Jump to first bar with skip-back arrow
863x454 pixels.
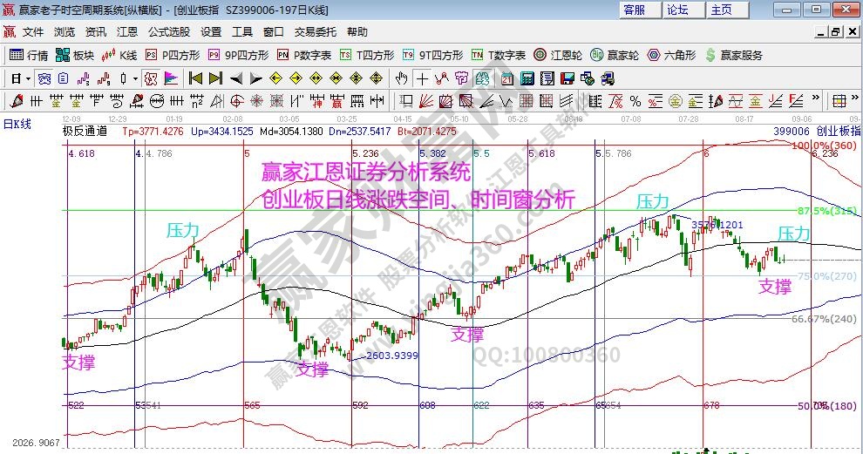[x=195, y=78]
